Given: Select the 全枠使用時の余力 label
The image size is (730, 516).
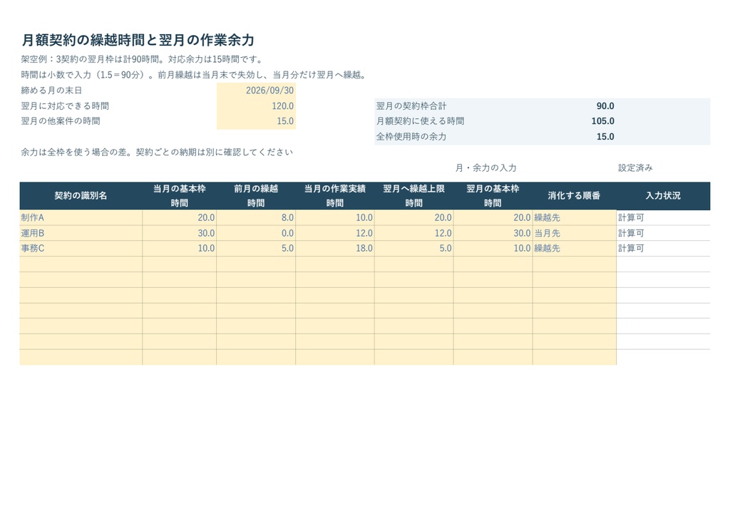Looking at the screenshot, I should pyautogui.click(x=411, y=137).
